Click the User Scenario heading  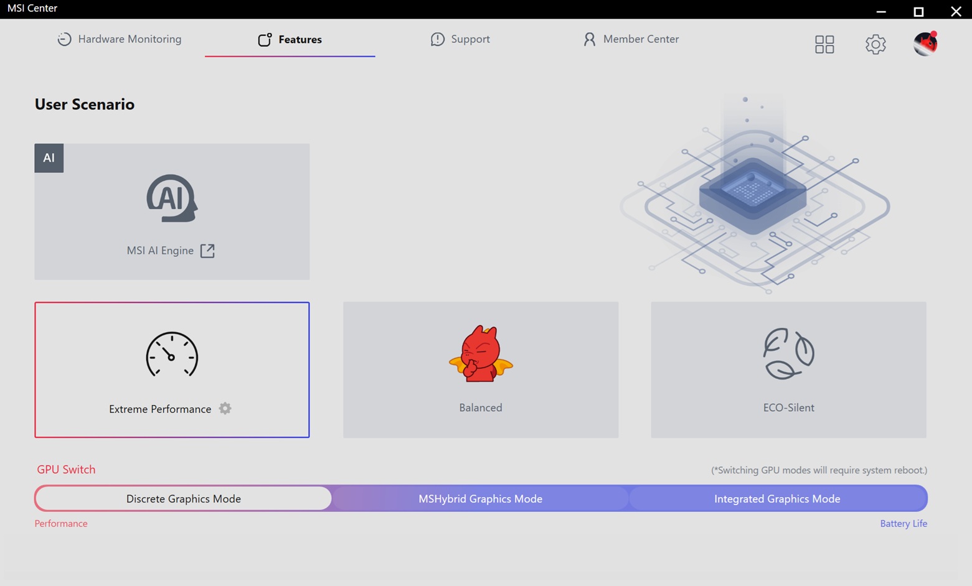click(x=85, y=104)
